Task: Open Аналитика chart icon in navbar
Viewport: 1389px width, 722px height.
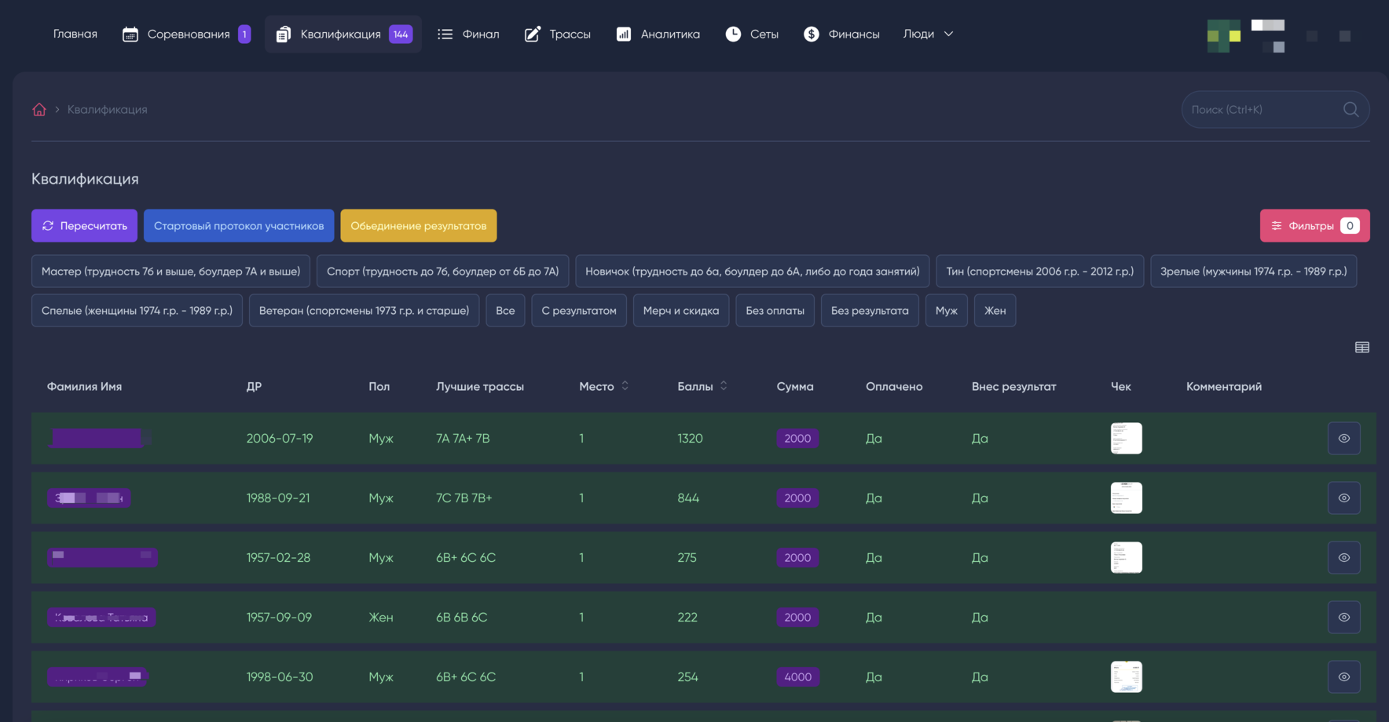Action: click(623, 35)
